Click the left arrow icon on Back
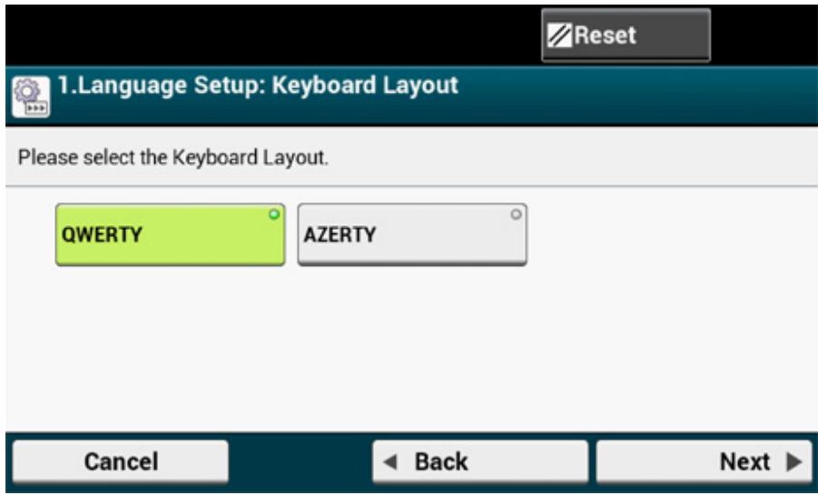818x495 pixels. point(391,462)
